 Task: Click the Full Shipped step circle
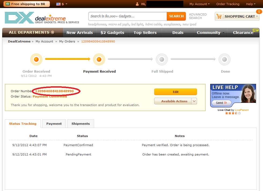pos(162,59)
